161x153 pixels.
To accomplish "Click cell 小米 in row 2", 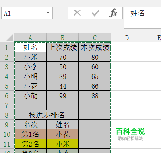I will point(31,57).
